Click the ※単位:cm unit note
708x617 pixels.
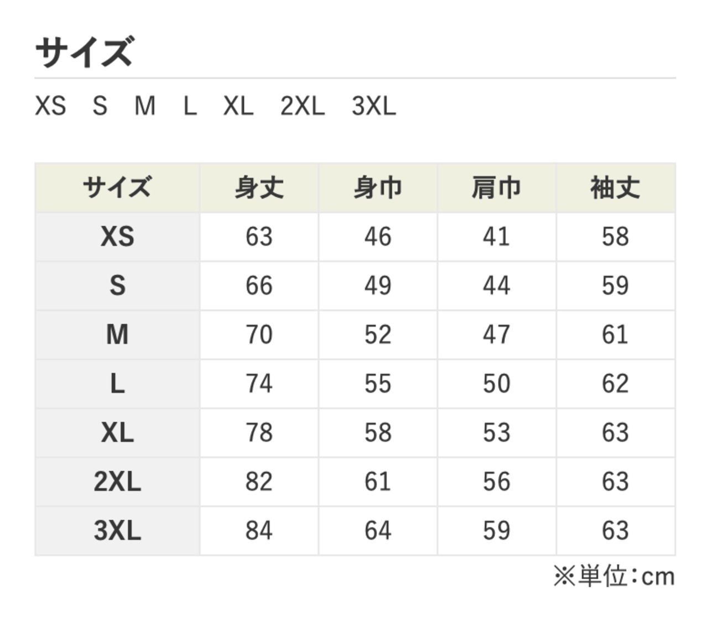(x=614, y=576)
